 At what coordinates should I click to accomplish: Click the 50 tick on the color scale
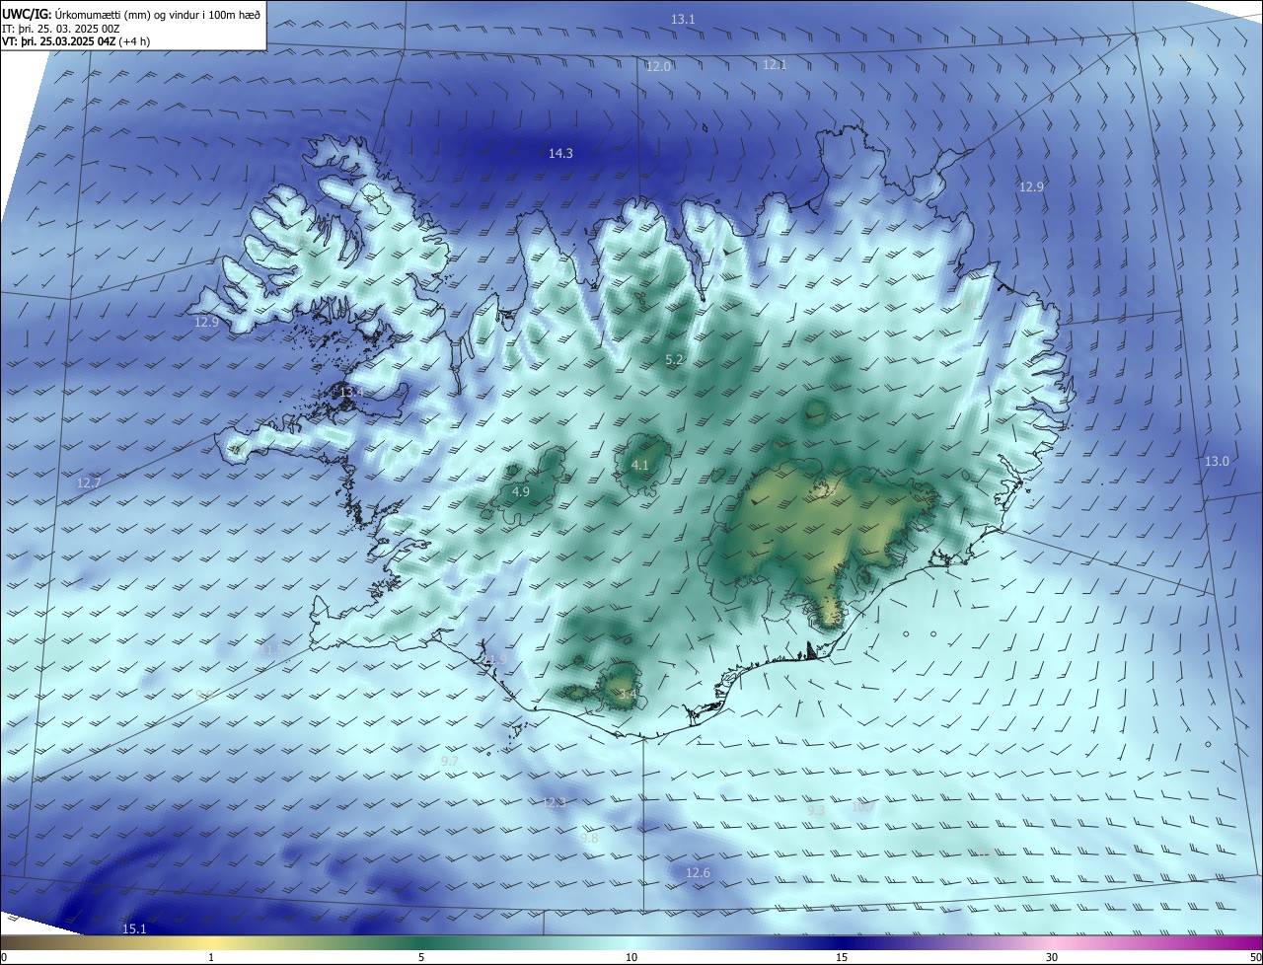1255,957
